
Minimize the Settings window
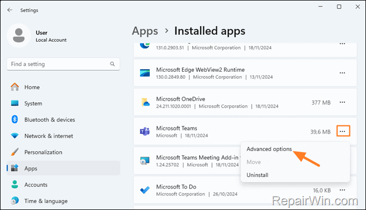pyautogui.click(x=320, y=7)
